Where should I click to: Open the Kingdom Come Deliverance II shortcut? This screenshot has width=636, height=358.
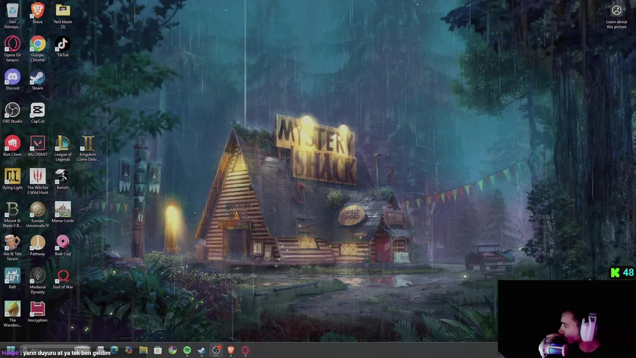pyautogui.click(x=88, y=148)
